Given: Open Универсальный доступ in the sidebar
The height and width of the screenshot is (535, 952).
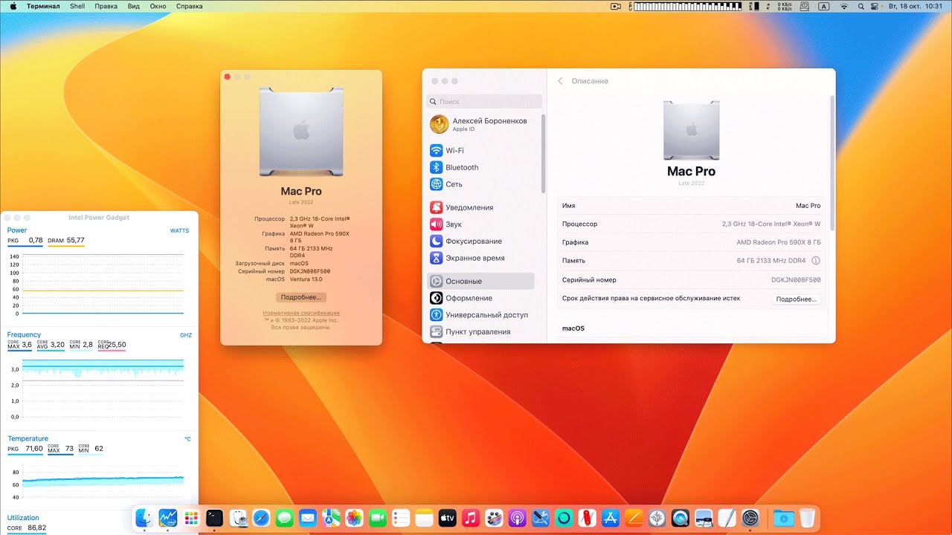Looking at the screenshot, I should point(482,315).
